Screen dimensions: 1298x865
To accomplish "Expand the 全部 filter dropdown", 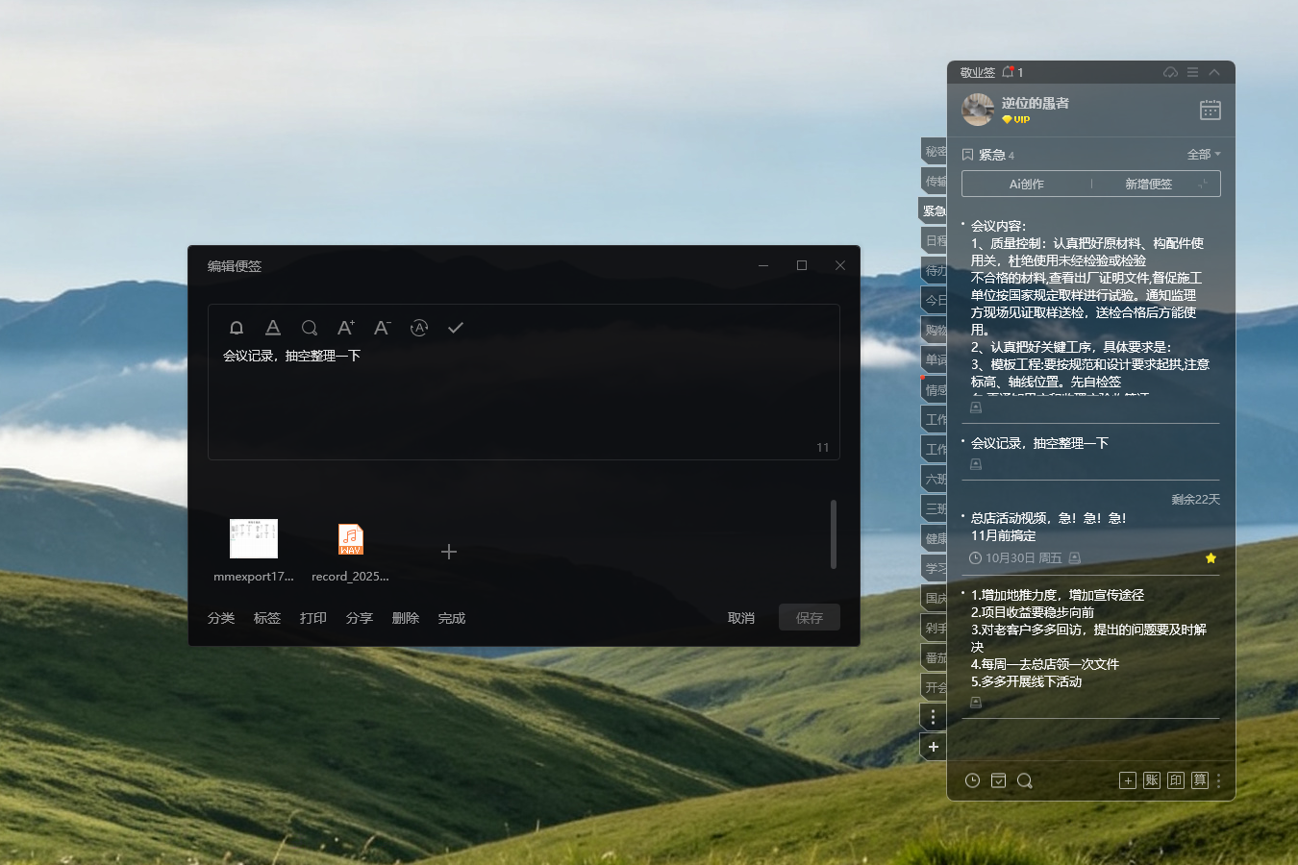I will click(x=1204, y=155).
